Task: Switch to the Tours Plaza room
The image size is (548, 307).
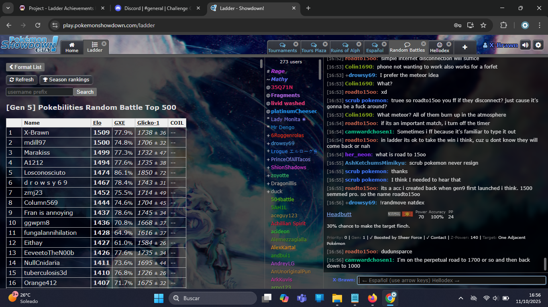Action: click(314, 47)
